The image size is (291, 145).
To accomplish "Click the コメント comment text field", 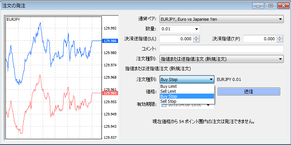I will coord(221,49).
